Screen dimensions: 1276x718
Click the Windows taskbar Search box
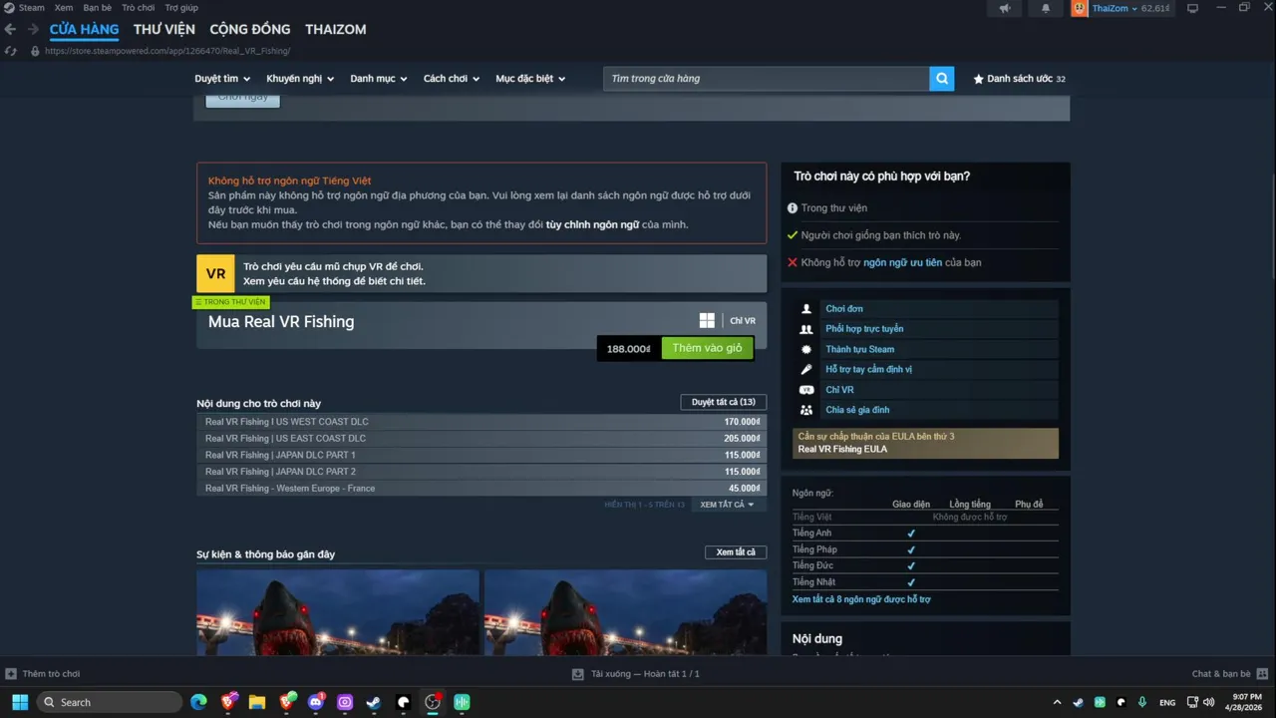(x=110, y=702)
